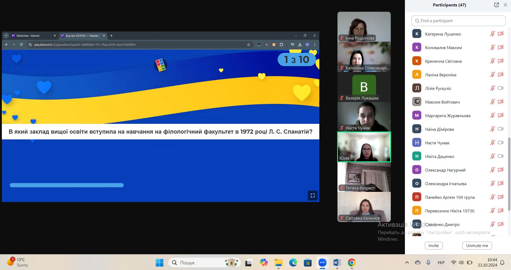Expand the Chrome tab search dropdown

(6, 35)
